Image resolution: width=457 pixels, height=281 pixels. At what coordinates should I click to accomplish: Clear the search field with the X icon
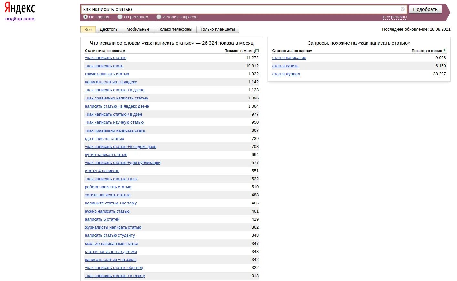pyautogui.click(x=402, y=9)
